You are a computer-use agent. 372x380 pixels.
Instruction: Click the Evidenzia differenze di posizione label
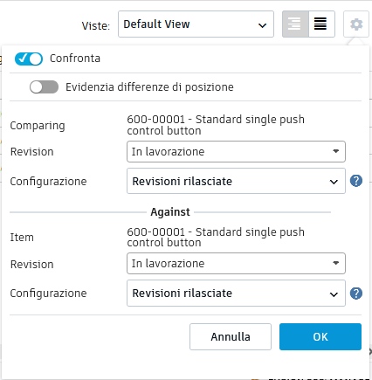[x=149, y=87]
